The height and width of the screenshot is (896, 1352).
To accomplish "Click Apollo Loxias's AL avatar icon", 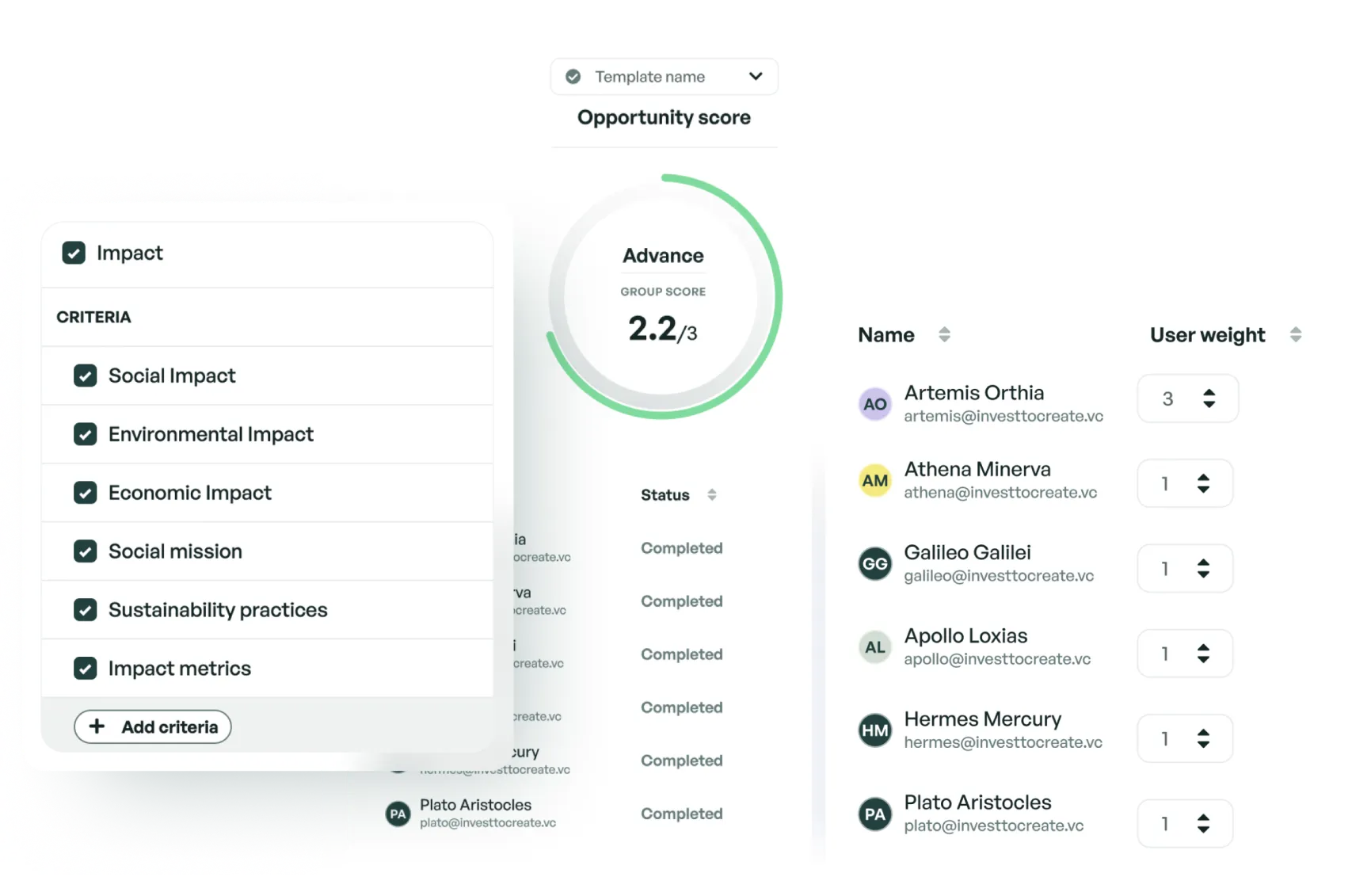I will coord(874,647).
